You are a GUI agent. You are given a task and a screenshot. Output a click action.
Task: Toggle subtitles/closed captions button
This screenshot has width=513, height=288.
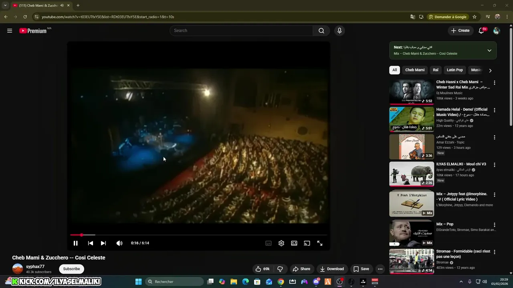269,243
